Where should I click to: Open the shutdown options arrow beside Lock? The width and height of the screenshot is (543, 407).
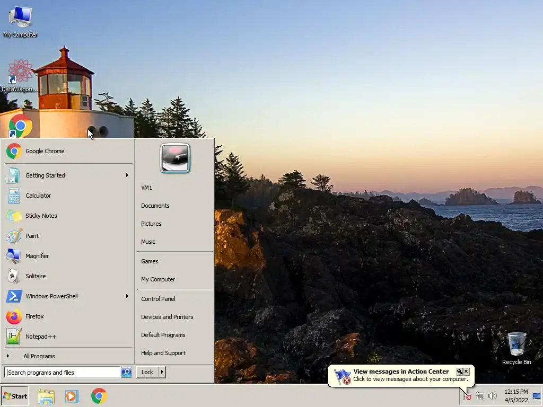pos(162,373)
